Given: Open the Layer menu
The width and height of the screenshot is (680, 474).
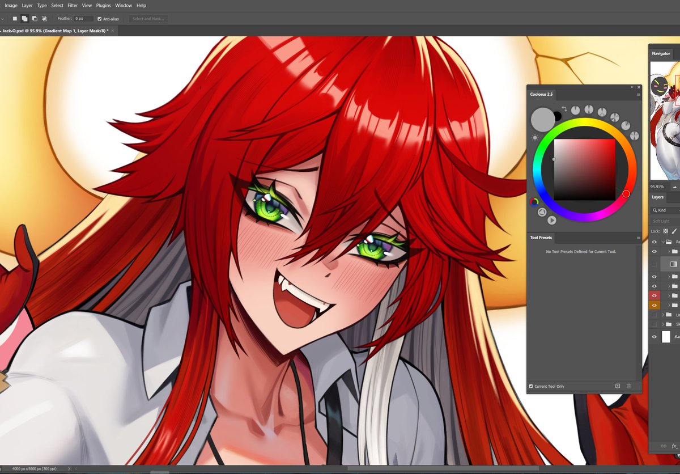Looking at the screenshot, I should [x=27, y=5].
